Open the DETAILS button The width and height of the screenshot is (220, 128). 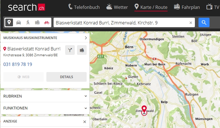[67, 77]
